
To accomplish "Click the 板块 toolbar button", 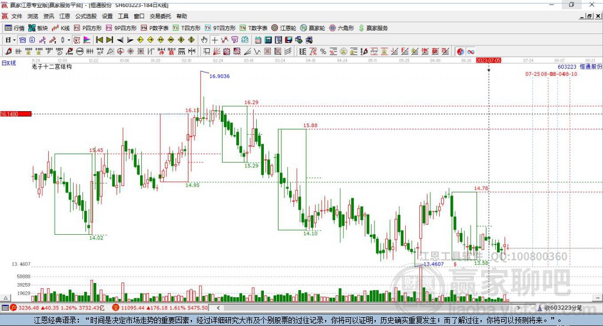I will tap(38, 28).
